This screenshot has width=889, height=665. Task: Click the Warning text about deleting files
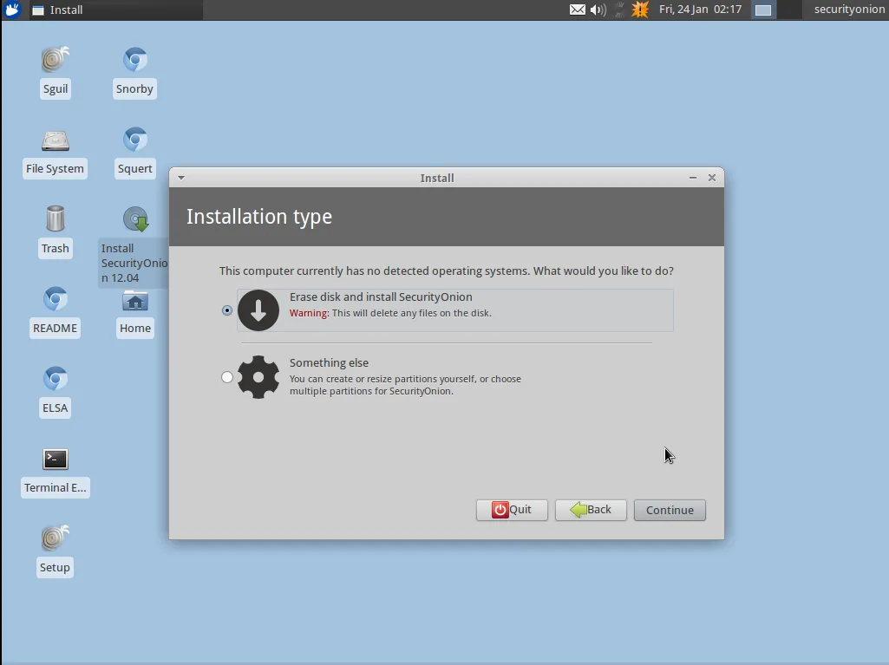point(390,313)
